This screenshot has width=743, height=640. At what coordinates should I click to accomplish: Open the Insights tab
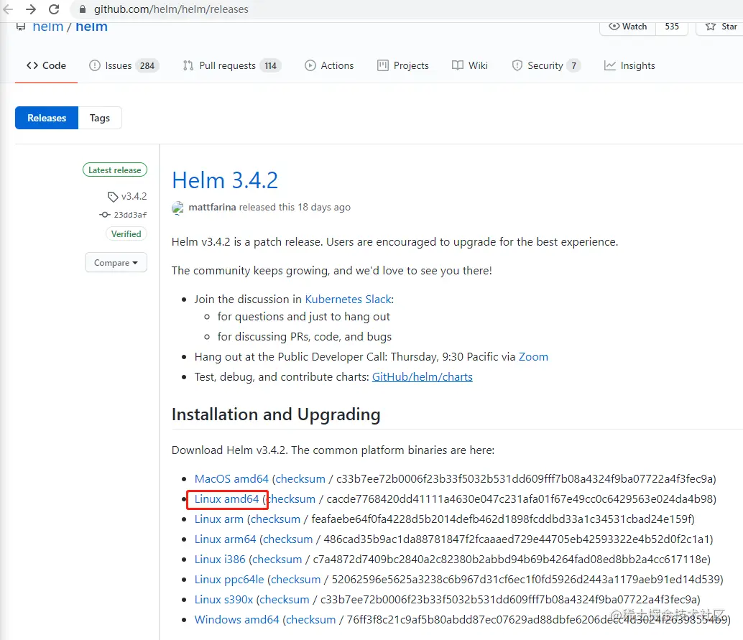click(629, 65)
